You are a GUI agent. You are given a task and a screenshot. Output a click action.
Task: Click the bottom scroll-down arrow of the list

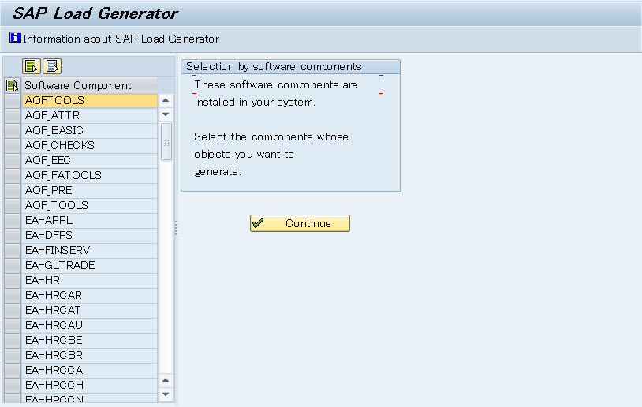(166, 394)
